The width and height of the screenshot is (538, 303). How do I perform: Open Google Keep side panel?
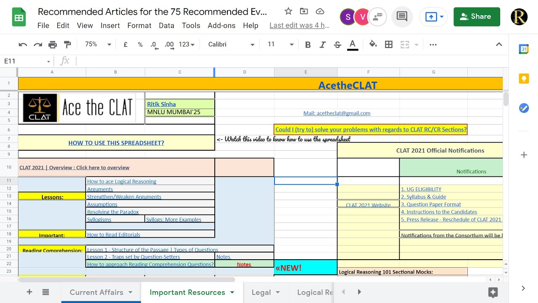[524, 79]
